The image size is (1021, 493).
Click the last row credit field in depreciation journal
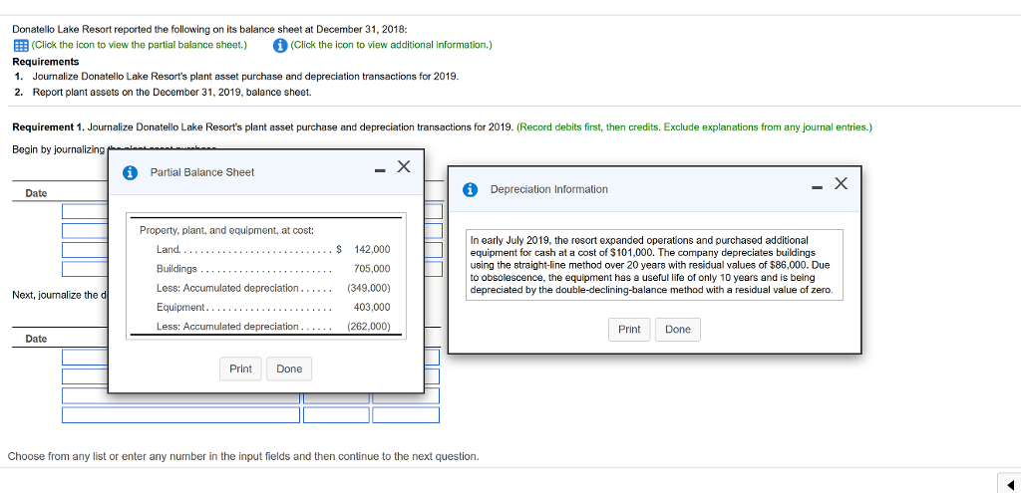(x=407, y=415)
